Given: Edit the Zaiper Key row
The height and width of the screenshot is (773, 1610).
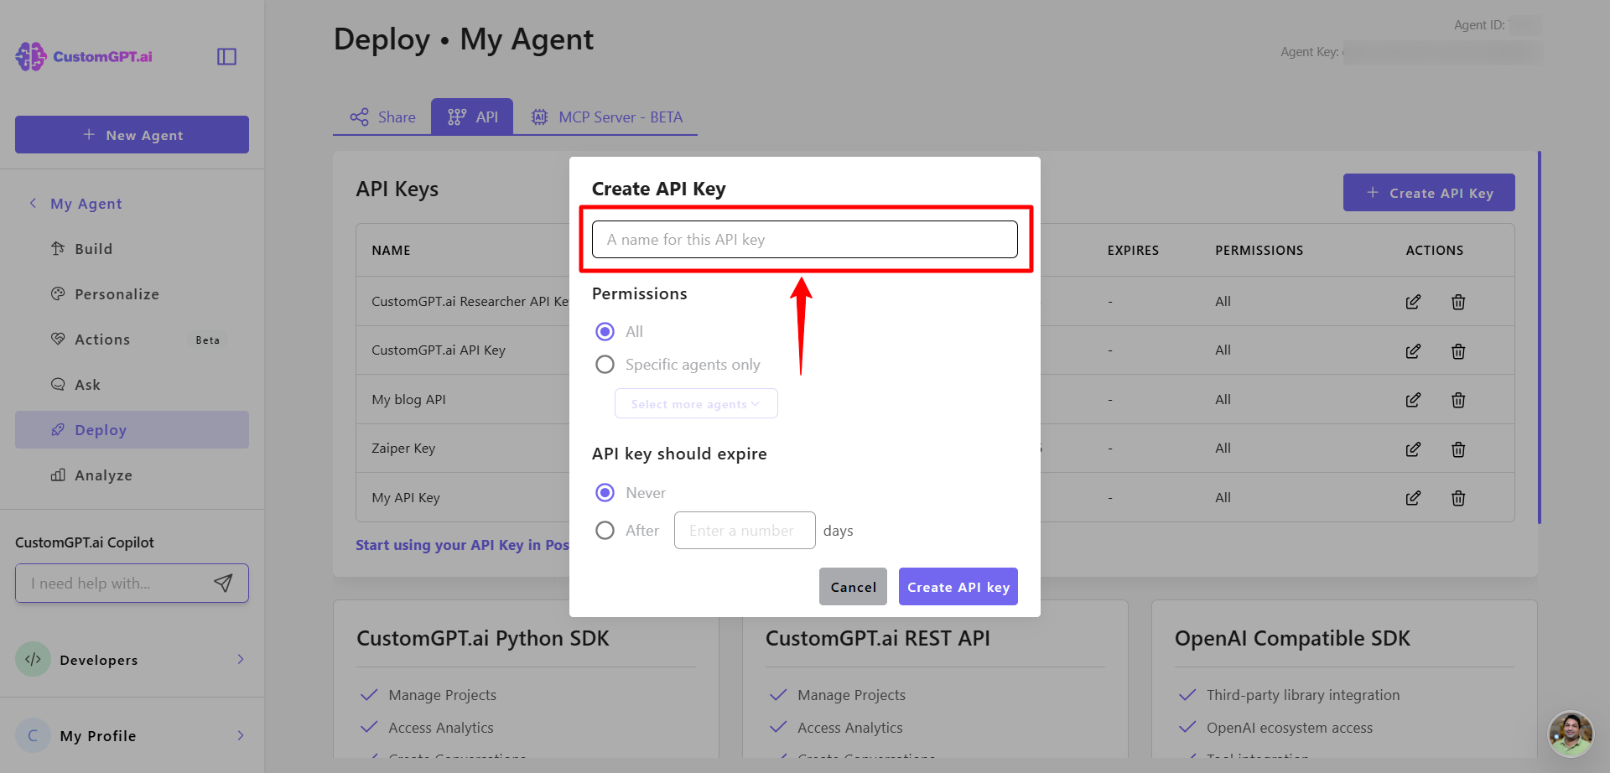Looking at the screenshot, I should click(x=1413, y=449).
